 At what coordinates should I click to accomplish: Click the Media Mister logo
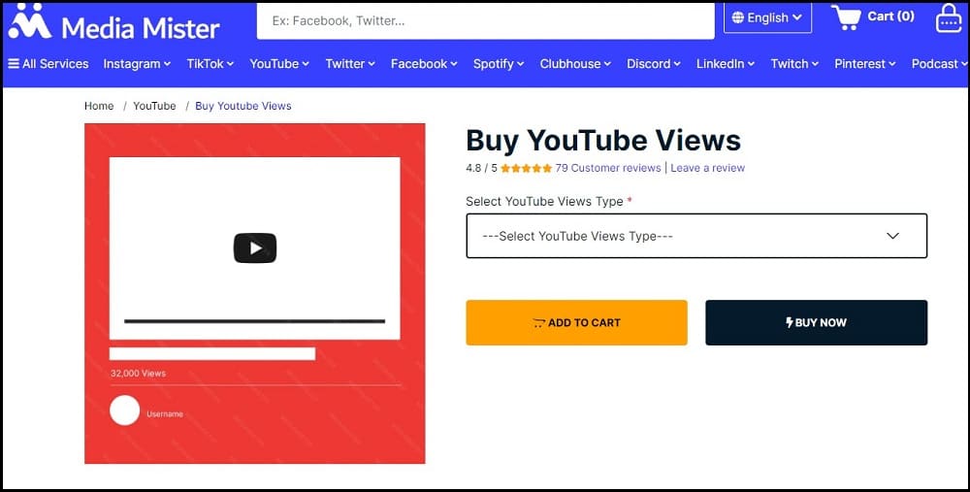(114, 22)
